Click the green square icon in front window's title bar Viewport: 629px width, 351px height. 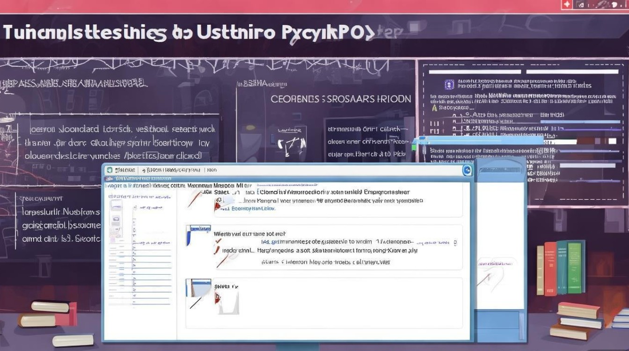(x=109, y=170)
